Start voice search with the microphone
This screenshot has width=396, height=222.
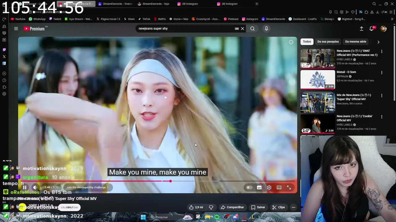coord(266,29)
